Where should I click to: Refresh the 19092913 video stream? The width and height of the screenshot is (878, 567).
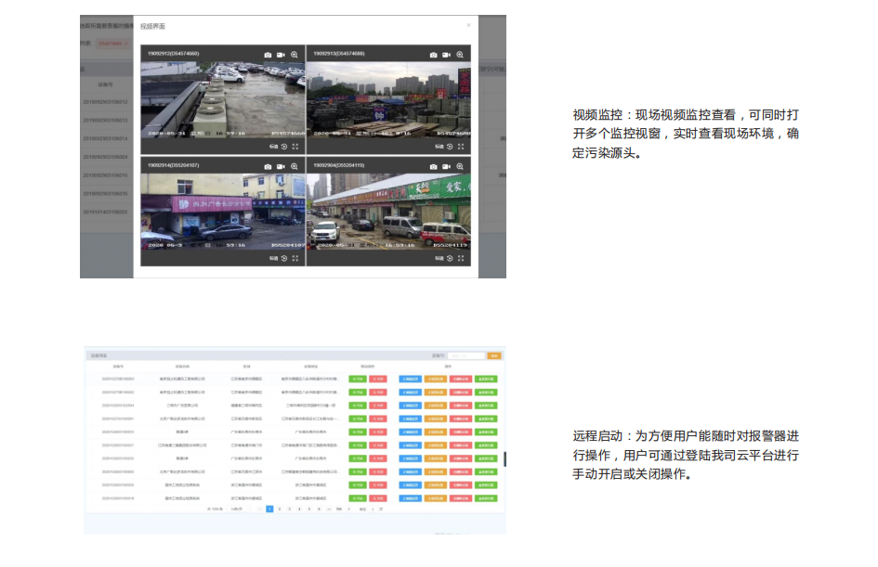450,147
